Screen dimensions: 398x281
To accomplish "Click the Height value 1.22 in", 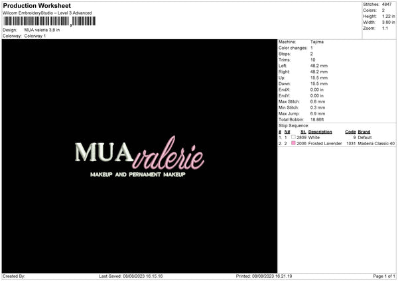I will click(388, 16).
